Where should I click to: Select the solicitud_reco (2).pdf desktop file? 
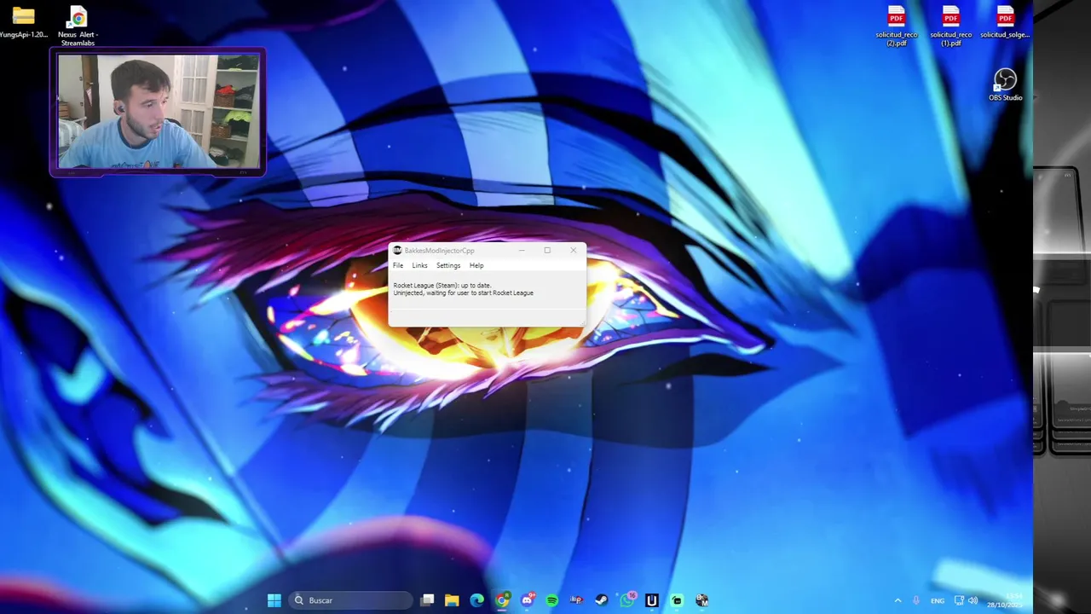click(896, 26)
